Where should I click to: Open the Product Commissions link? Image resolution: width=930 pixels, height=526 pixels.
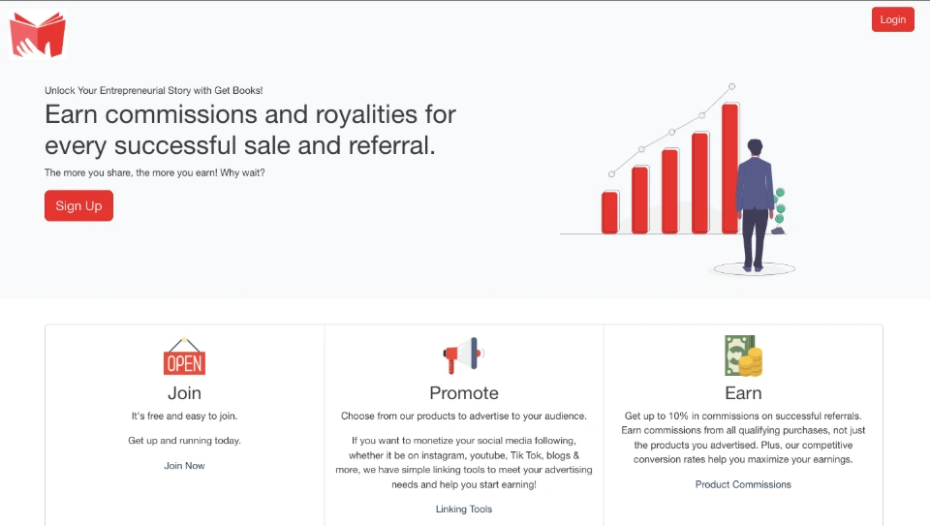coord(743,484)
